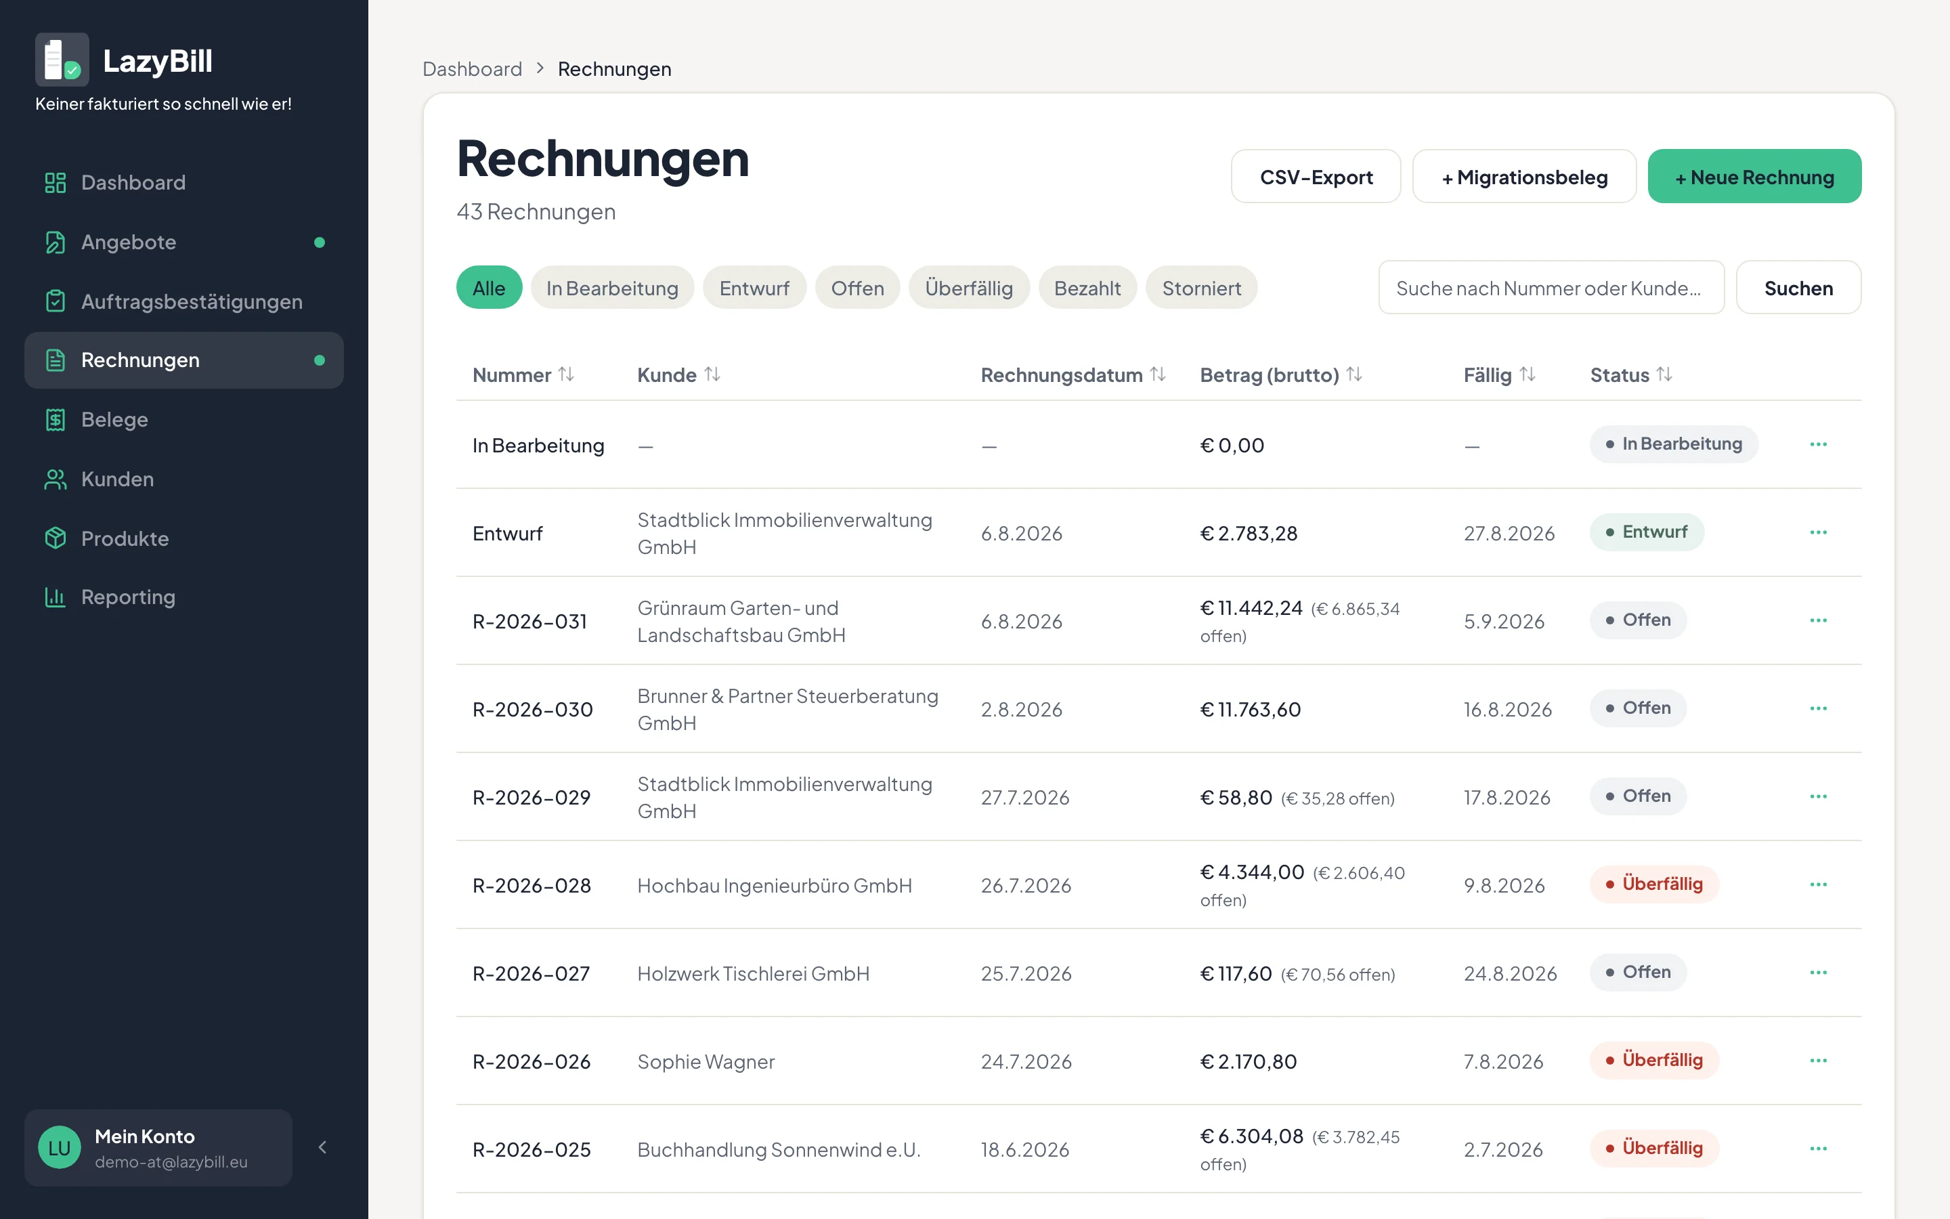
Task: Open Dashboard from the sidebar
Action: 183,183
